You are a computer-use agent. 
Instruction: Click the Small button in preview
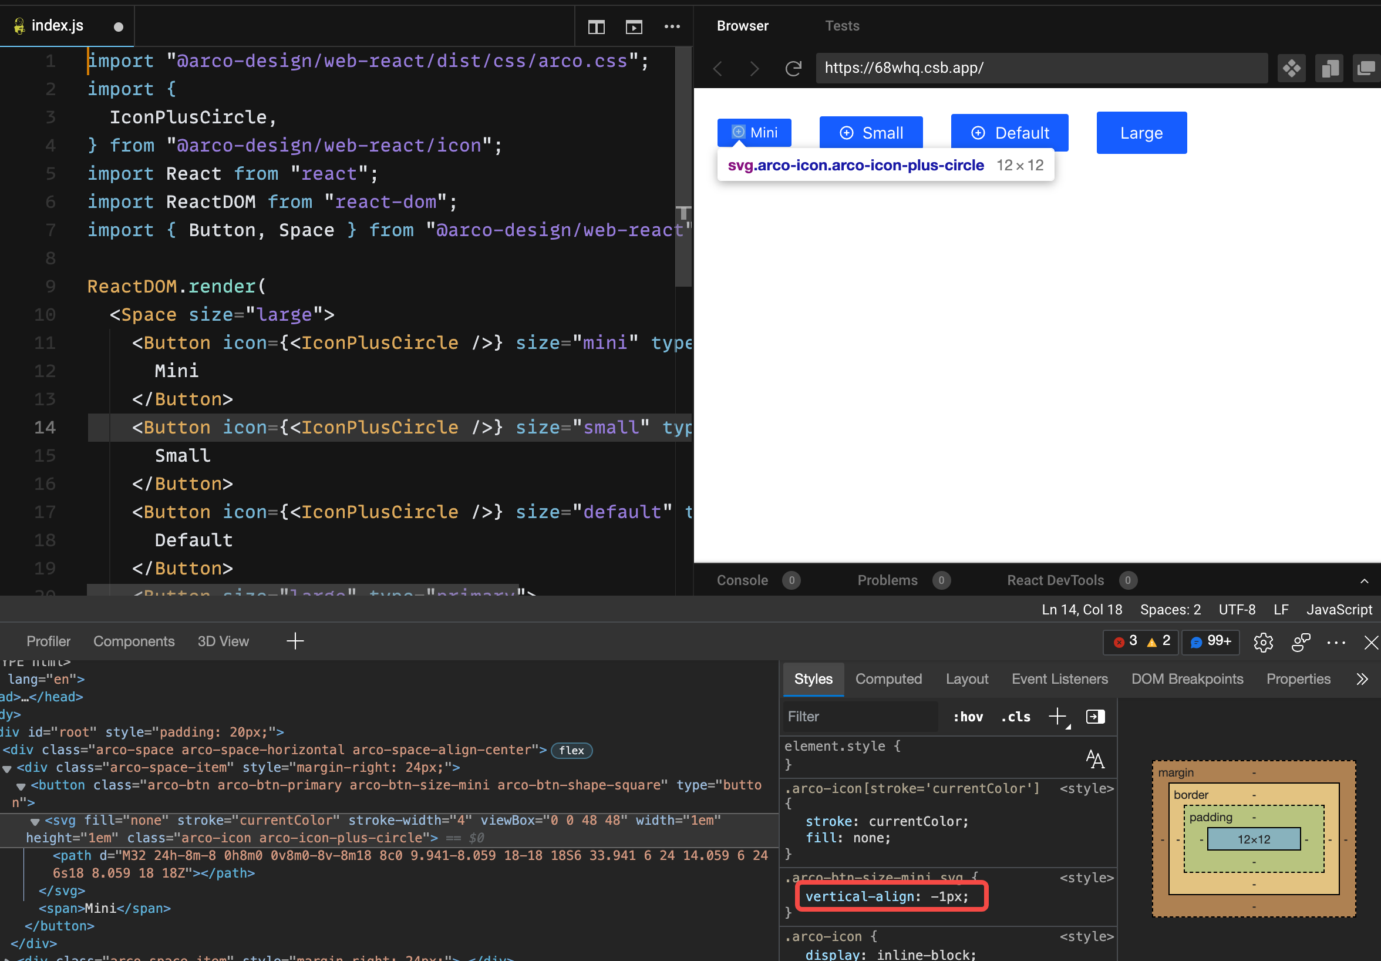coord(871,132)
